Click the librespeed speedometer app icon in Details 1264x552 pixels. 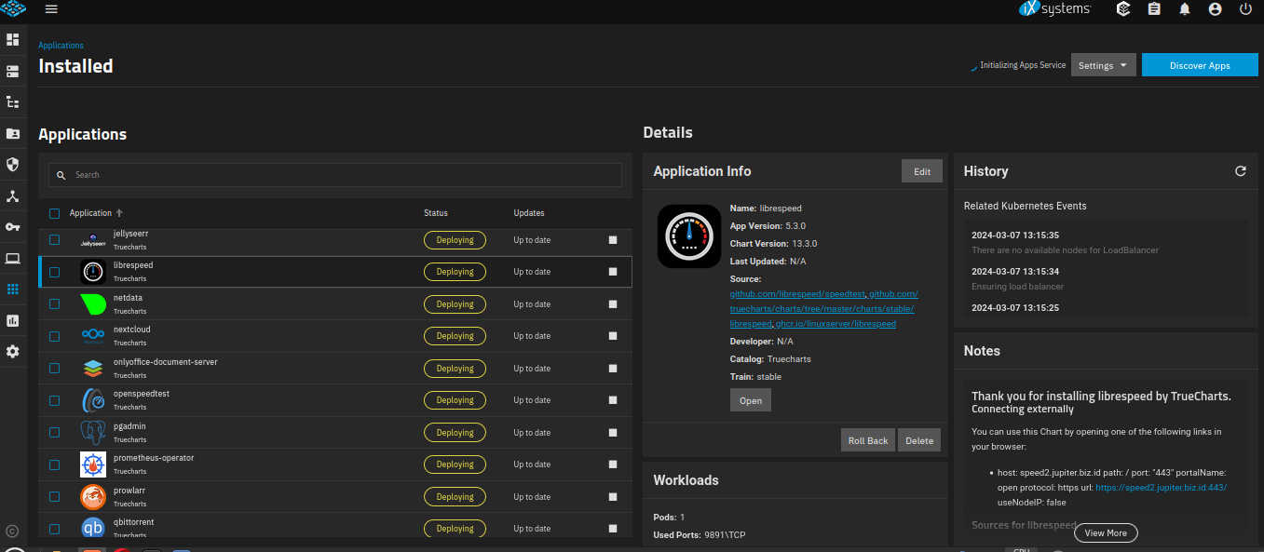pyautogui.click(x=688, y=236)
